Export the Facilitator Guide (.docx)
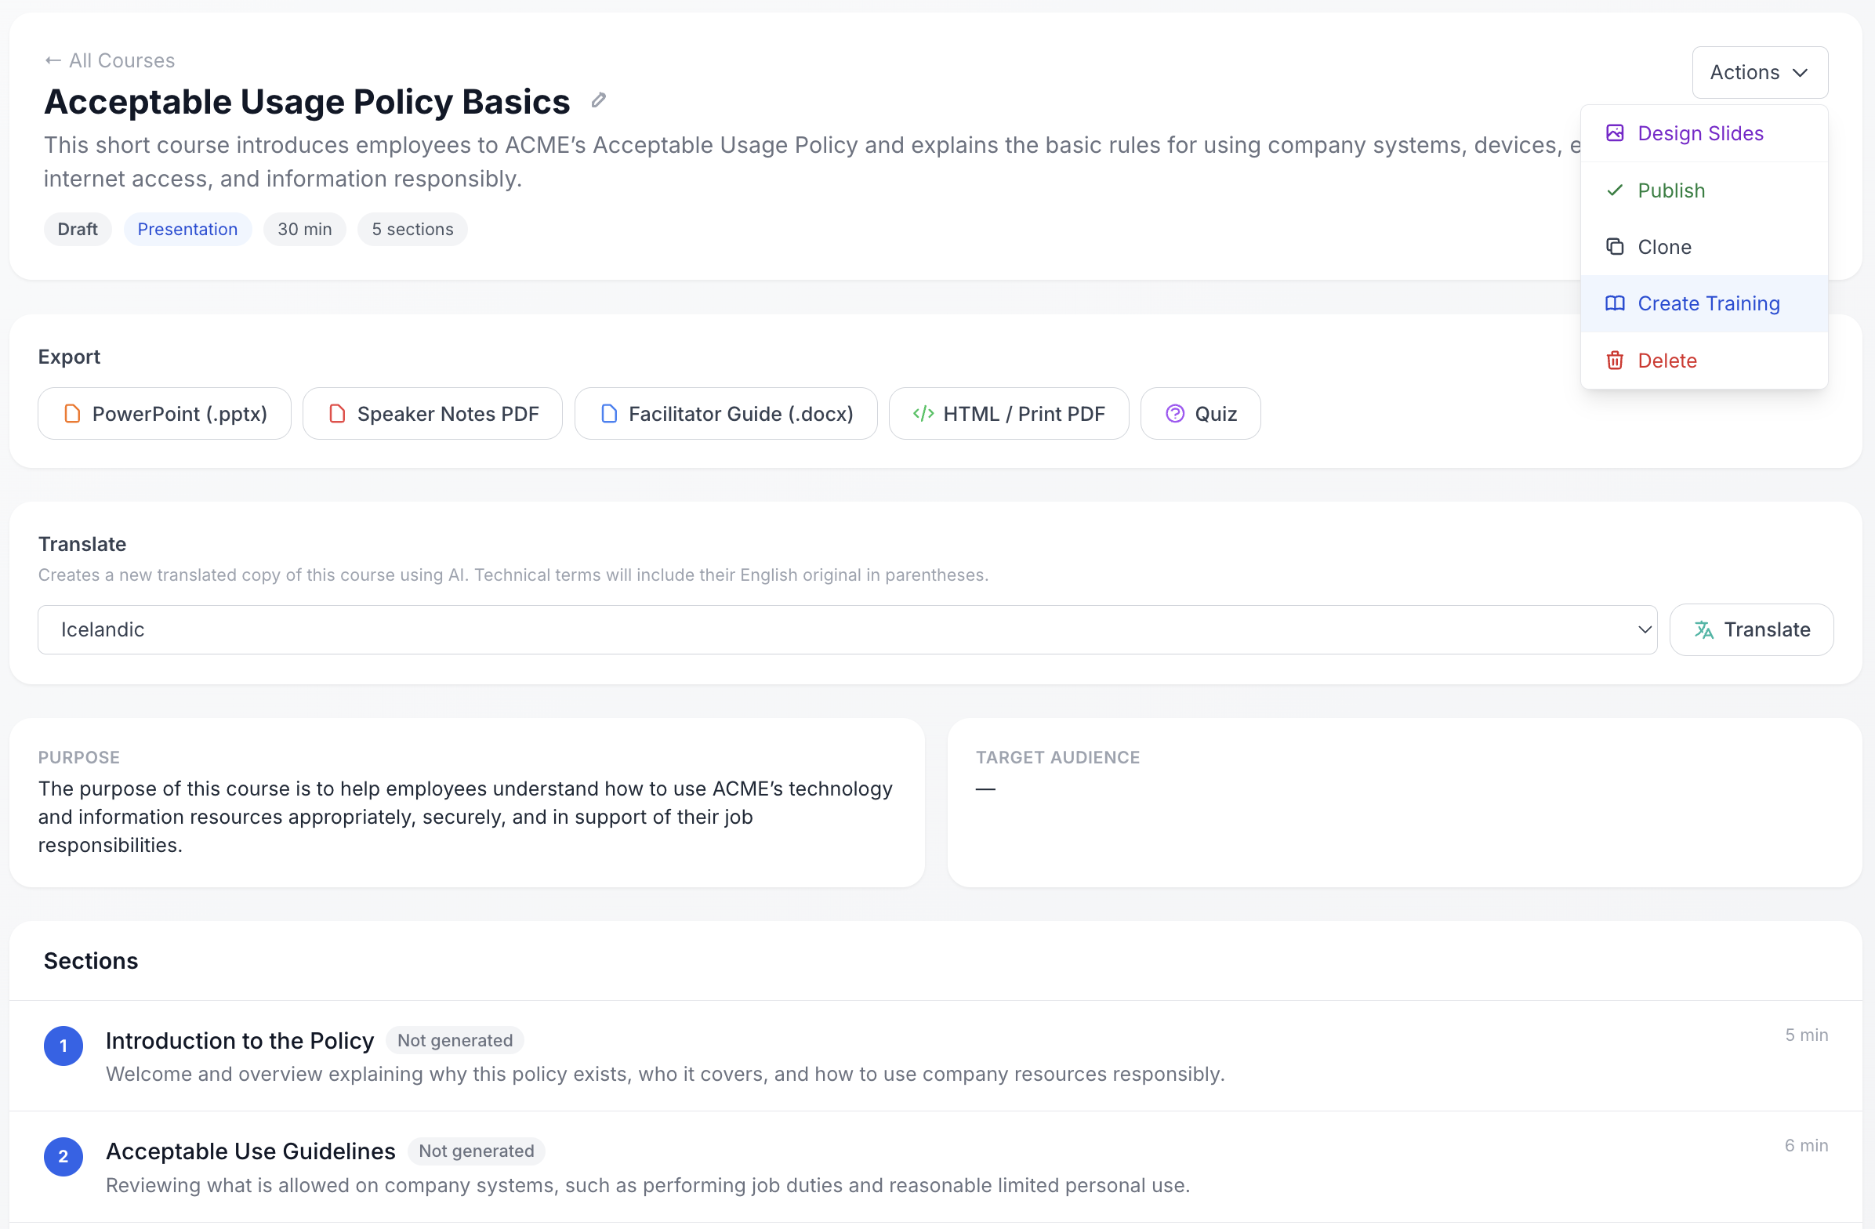 [726, 414]
